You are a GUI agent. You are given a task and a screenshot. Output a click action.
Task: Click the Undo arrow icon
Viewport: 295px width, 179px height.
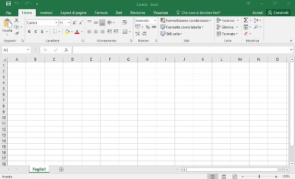(17, 3)
